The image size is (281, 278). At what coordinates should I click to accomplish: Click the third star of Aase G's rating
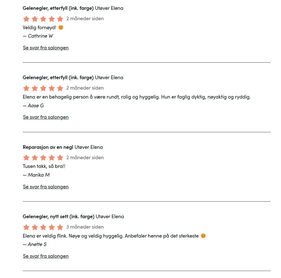point(43,88)
